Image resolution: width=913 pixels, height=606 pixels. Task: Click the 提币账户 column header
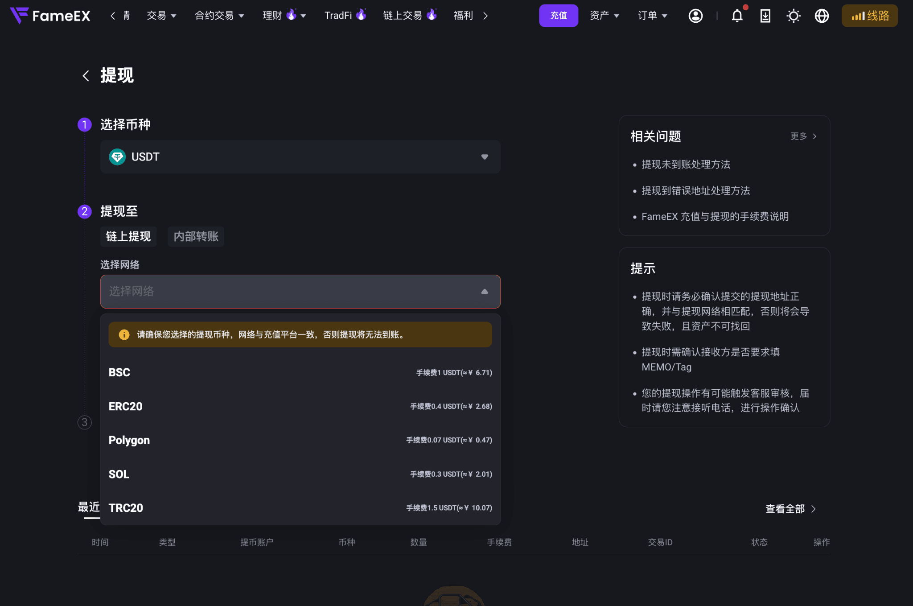pos(257,542)
